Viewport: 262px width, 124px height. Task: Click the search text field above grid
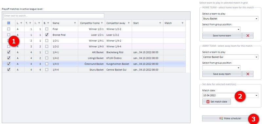click(x=54, y=16)
